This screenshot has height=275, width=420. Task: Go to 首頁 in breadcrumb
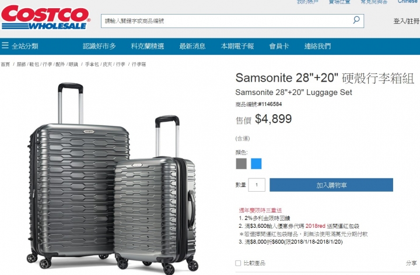click(x=5, y=64)
